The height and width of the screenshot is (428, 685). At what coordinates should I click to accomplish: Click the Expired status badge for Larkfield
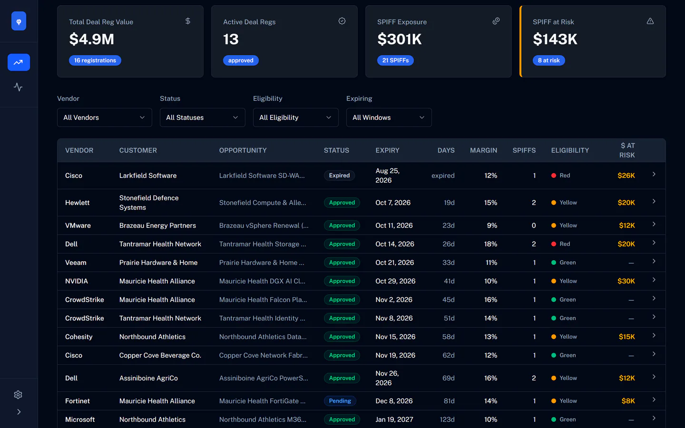point(340,175)
